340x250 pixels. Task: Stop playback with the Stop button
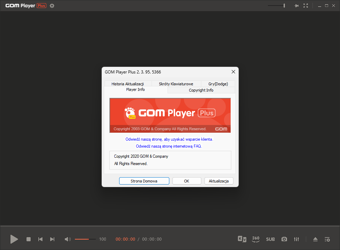pyautogui.click(x=29, y=239)
